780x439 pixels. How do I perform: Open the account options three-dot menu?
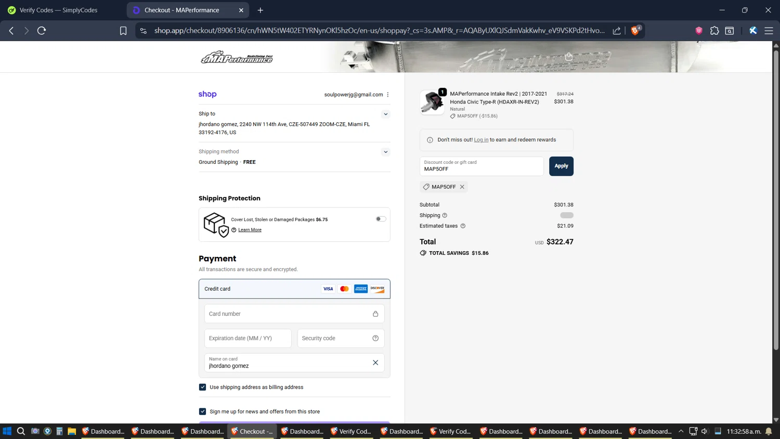[388, 95]
